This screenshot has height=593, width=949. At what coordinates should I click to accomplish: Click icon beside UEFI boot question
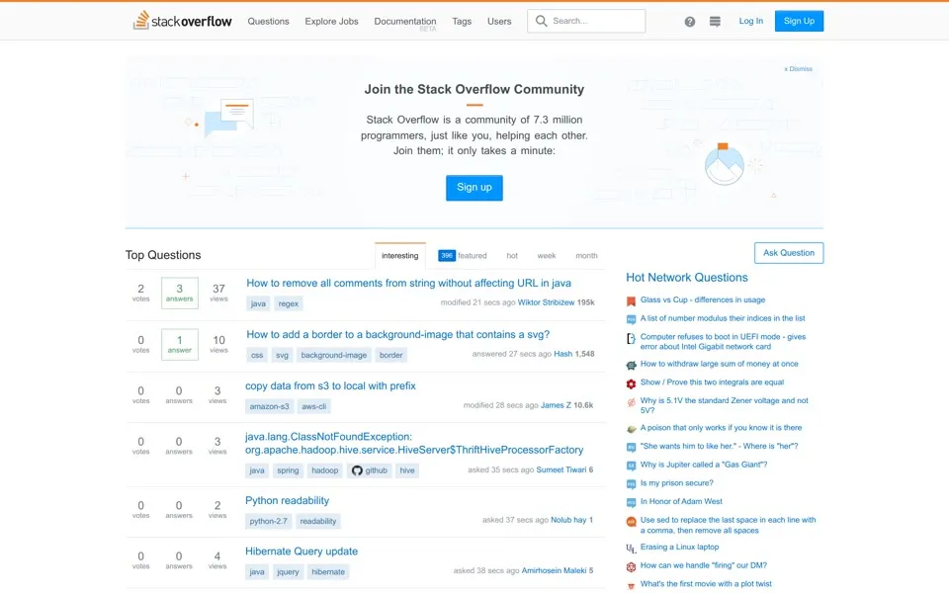click(x=631, y=338)
